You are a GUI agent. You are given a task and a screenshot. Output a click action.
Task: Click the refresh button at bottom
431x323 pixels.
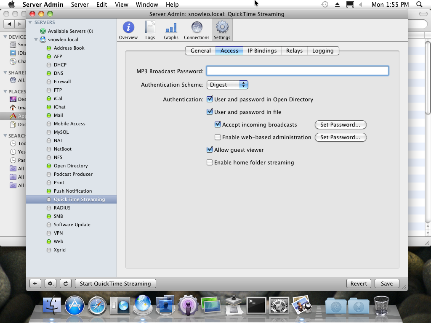pos(66,283)
